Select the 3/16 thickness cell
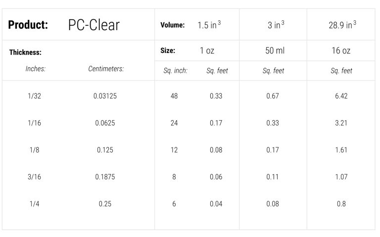 point(35,177)
